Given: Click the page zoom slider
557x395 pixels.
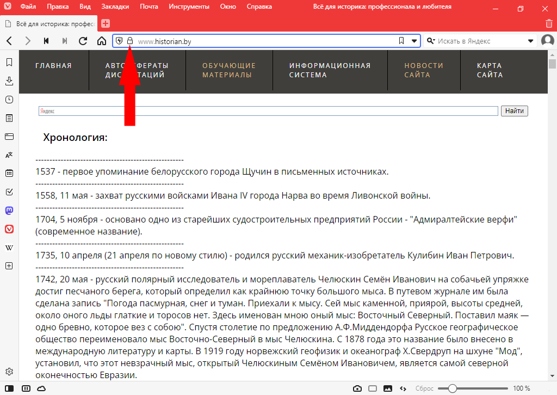Looking at the screenshot, I should pyautogui.click(x=452, y=388).
